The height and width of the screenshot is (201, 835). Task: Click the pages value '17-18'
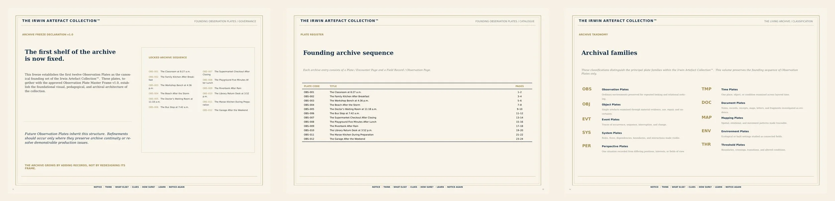click(519, 126)
